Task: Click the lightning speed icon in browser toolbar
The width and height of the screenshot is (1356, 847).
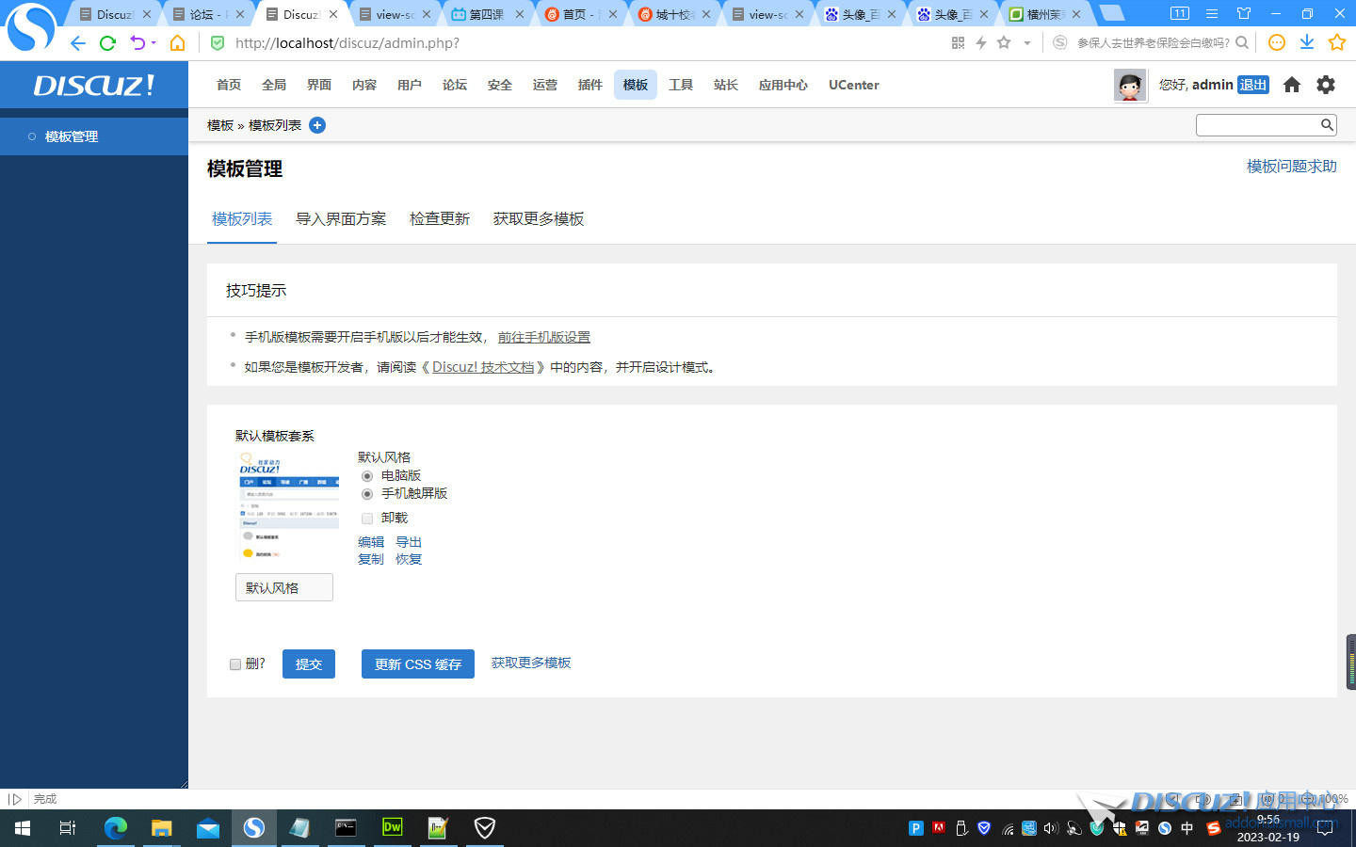Action: (980, 42)
